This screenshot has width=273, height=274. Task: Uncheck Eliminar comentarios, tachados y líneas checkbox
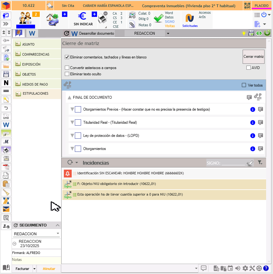point(67,57)
